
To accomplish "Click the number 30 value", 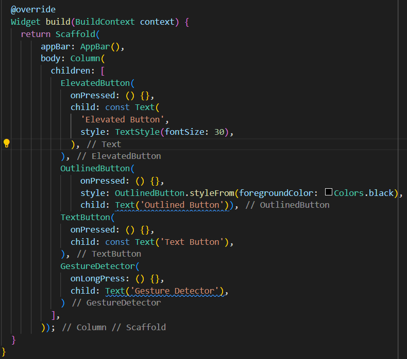I will (x=219, y=132).
